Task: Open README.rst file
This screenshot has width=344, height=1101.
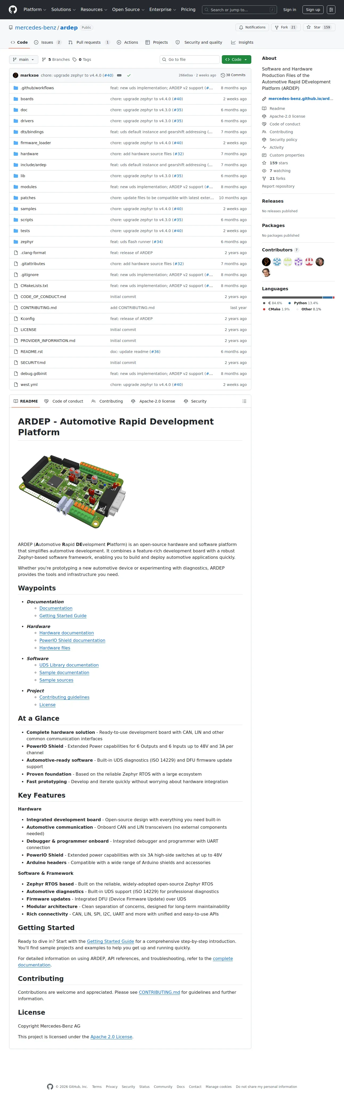Action: tap(32, 352)
